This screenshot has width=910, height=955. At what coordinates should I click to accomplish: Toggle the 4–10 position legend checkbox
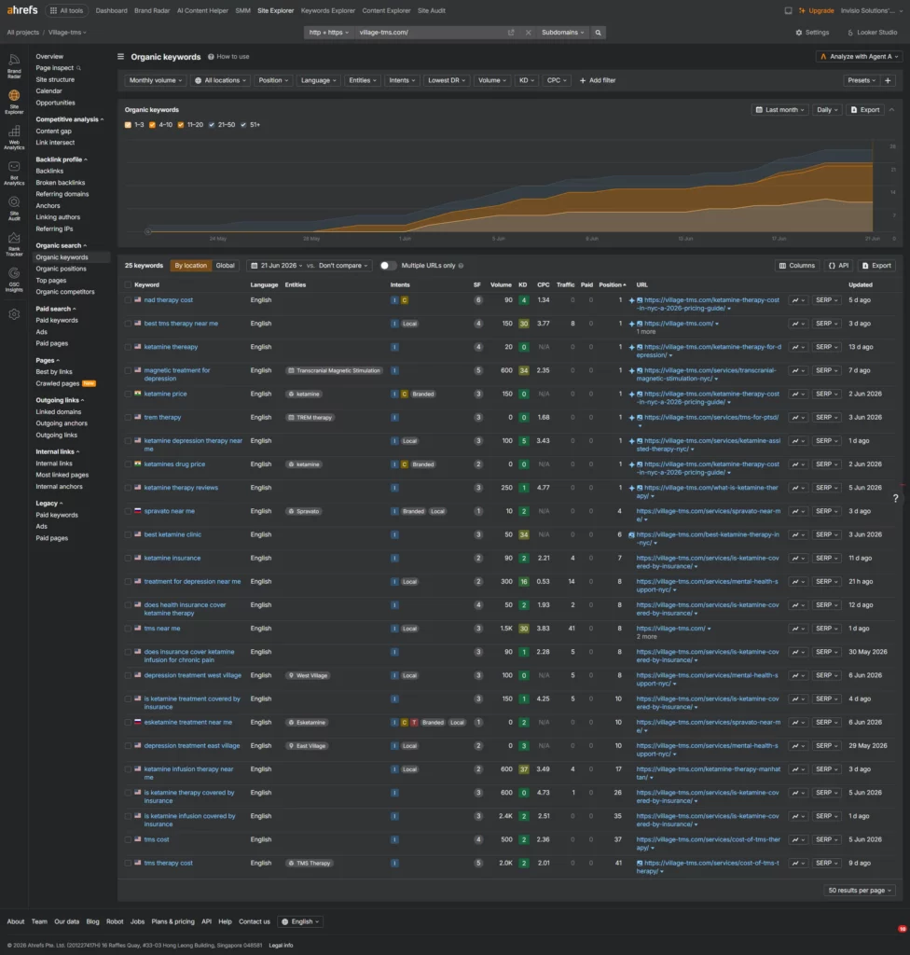pos(152,125)
